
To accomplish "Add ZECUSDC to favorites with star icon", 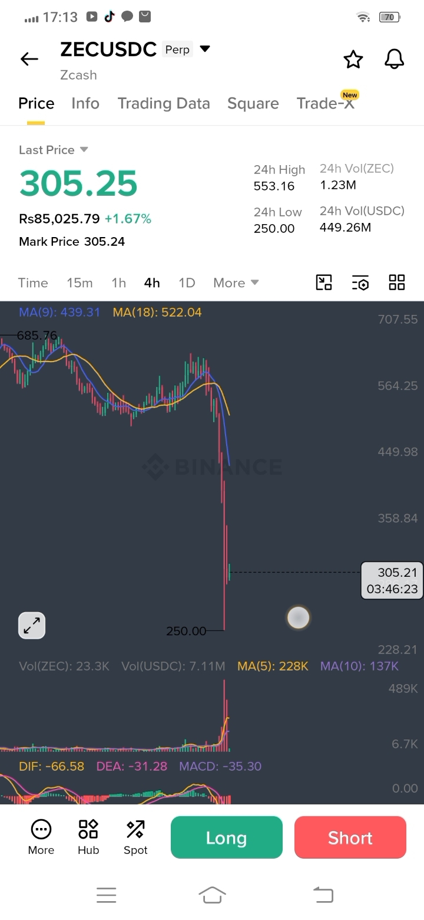I will [x=353, y=59].
